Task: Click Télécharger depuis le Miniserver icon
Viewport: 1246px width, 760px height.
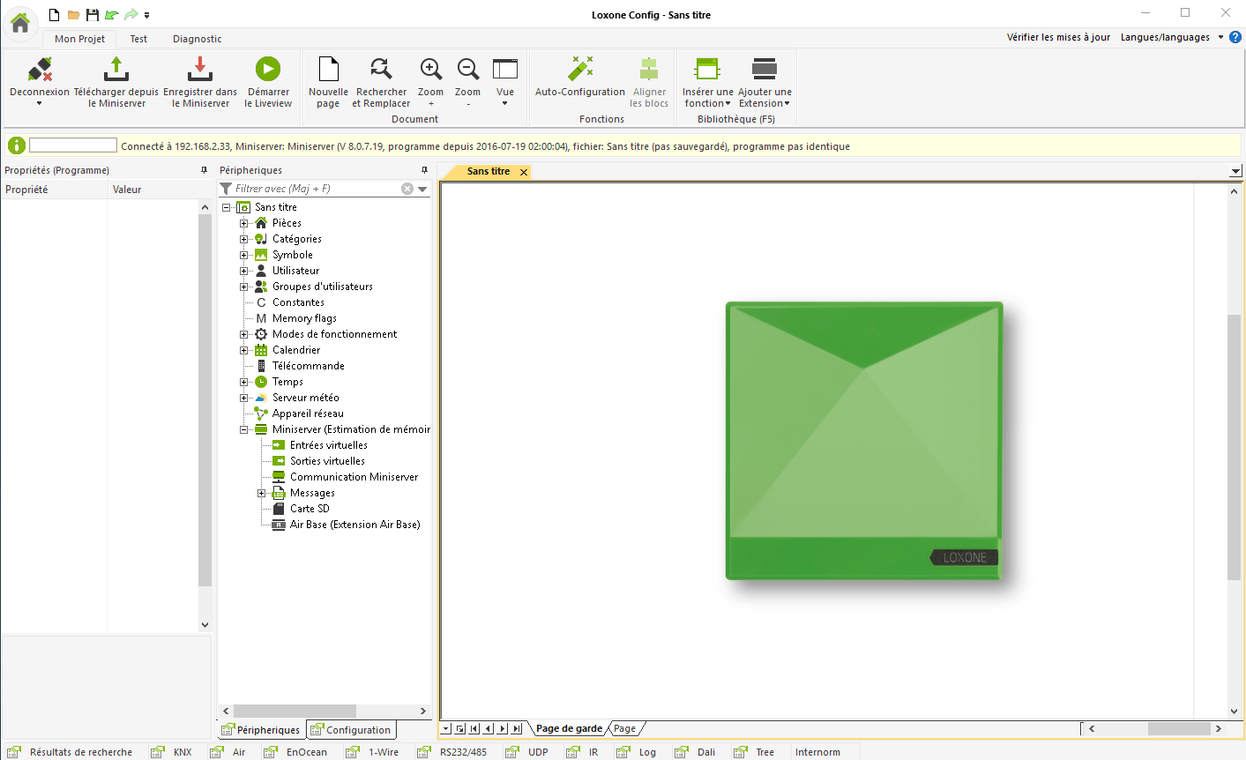Action: pyautogui.click(x=116, y=69)
